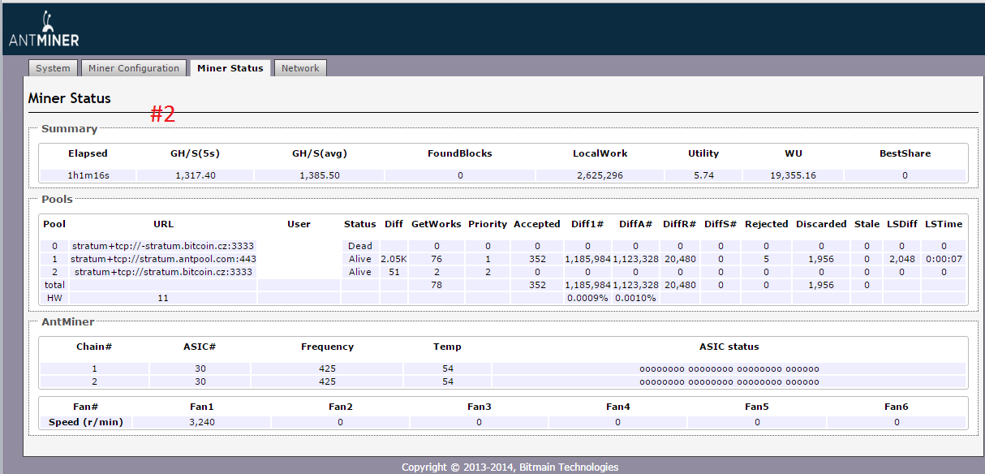Select the 0.0009% percentage in HW row
The image size is (985, 474).
587,298
